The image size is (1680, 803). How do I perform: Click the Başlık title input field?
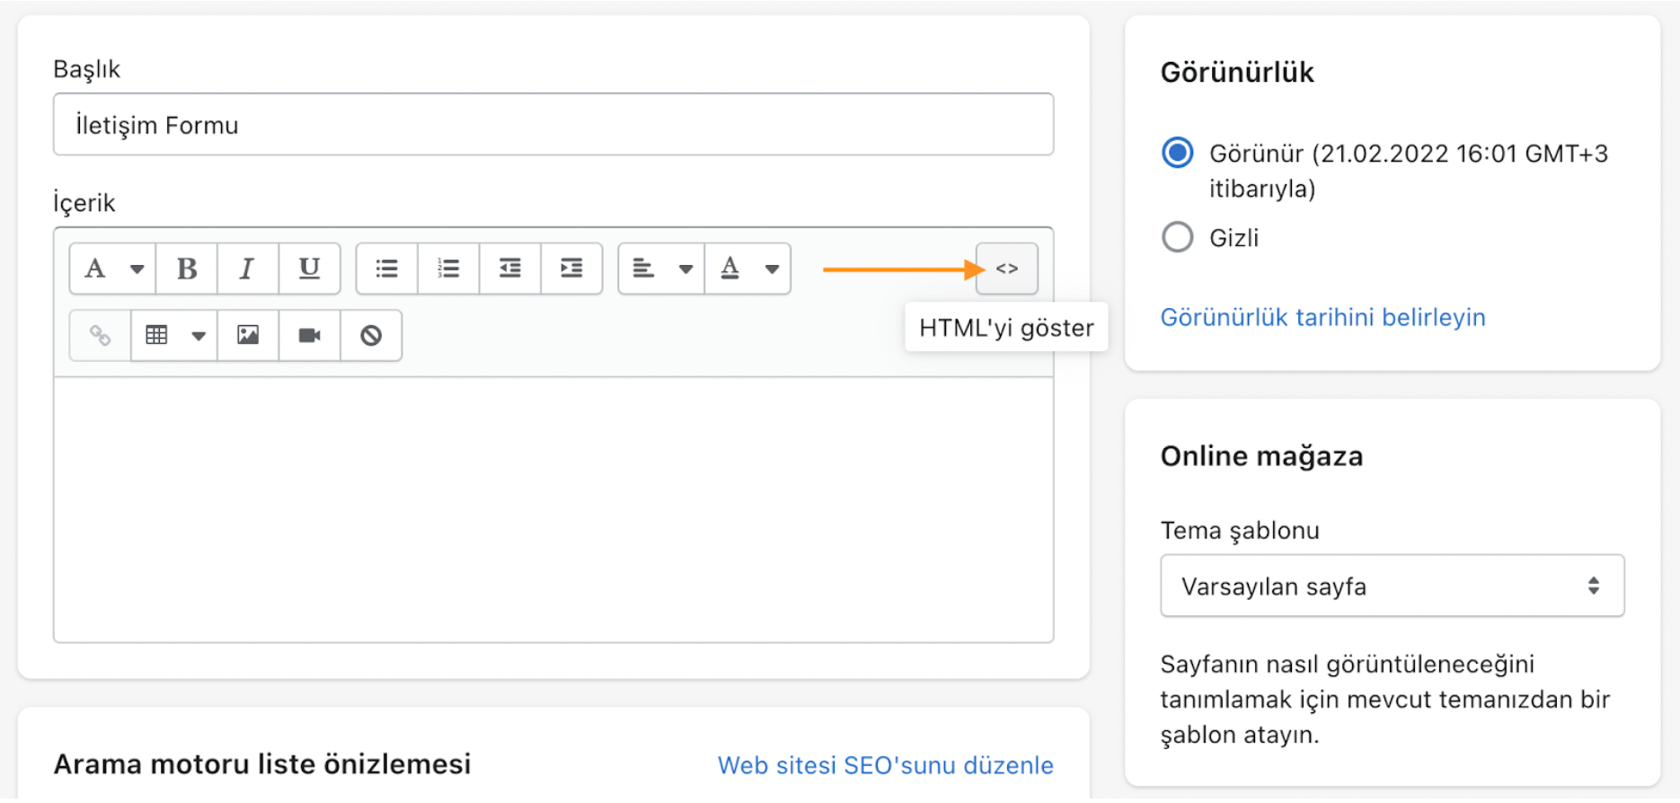pos(553,124)
